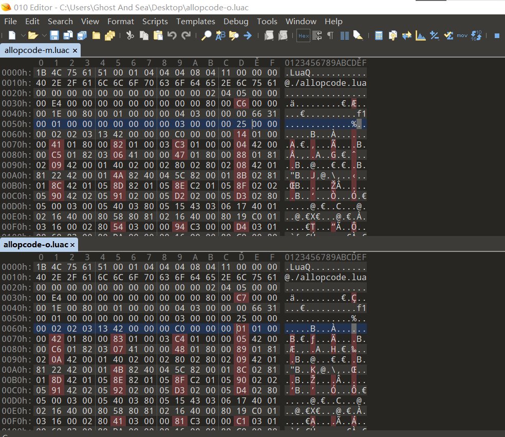Open the Run Script dropdown
This screenshot has width=505, height=437.
click(269, 35)
